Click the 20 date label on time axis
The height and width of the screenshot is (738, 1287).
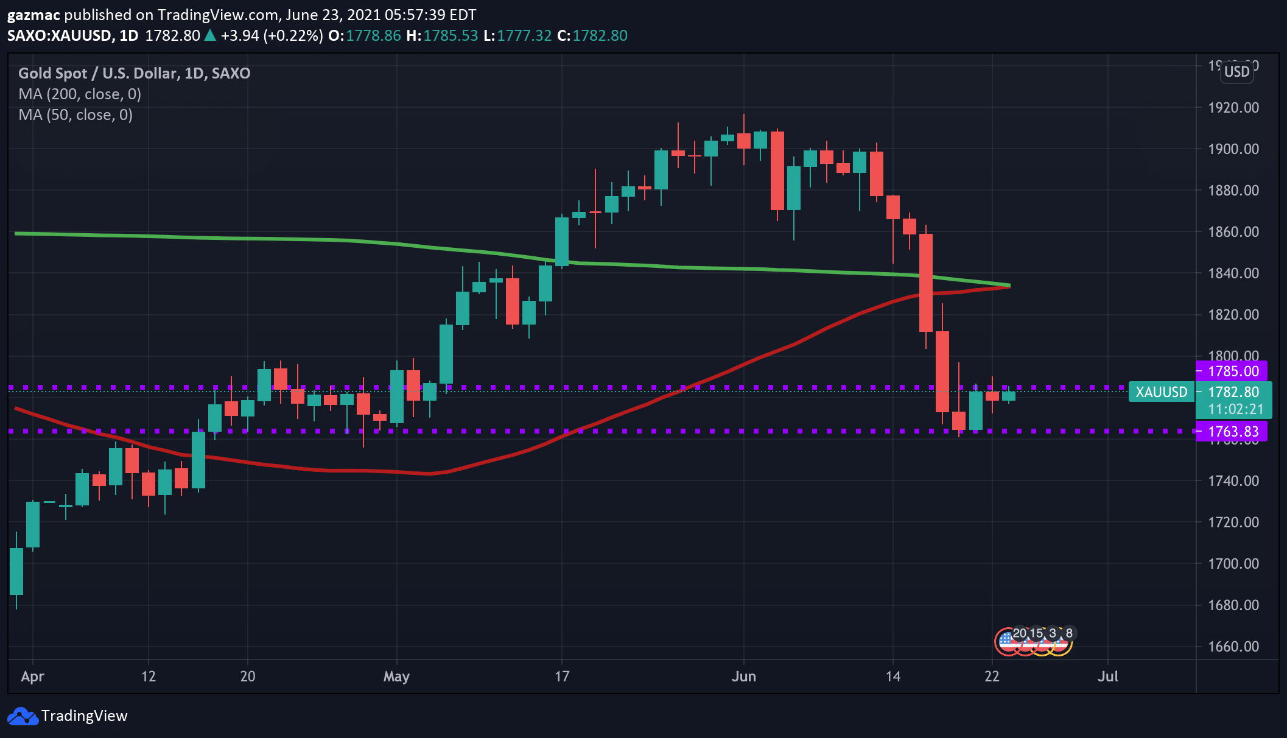248,676
